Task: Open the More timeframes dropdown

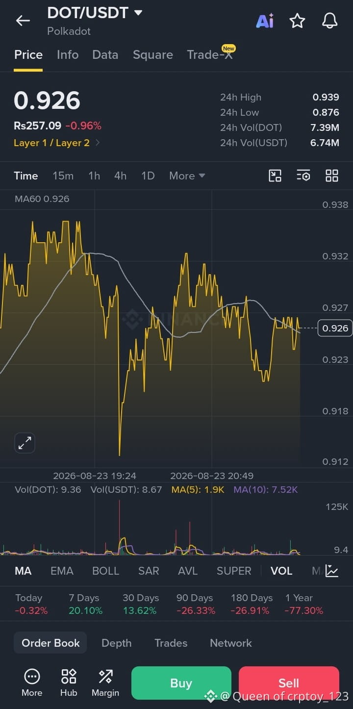Action: click(x=187, y=176)
